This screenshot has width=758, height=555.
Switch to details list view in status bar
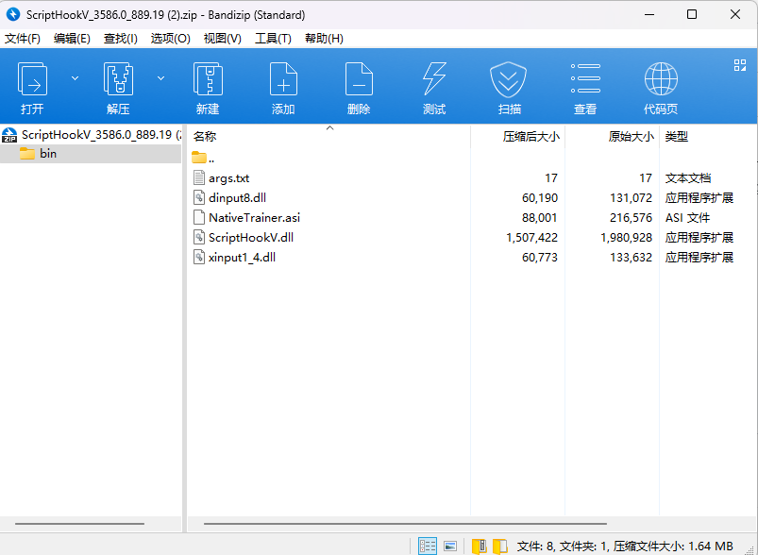point(428,547)
